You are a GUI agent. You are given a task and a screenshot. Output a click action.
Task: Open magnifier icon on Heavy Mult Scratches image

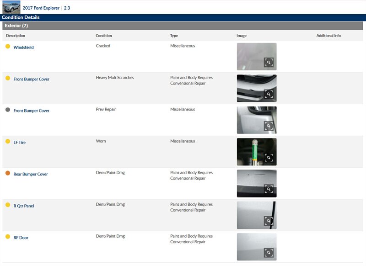point(269,94)
